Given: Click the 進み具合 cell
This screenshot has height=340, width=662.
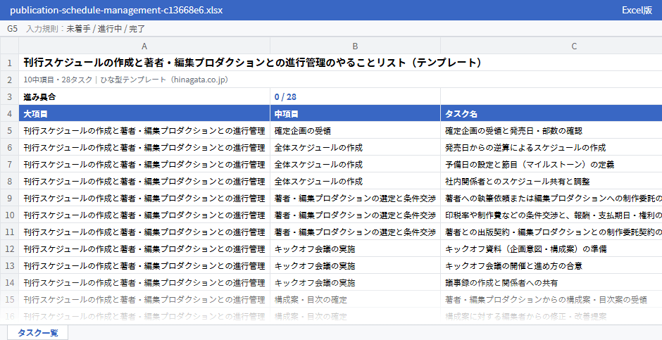Looking at the screenshot, I should point(144,96).
